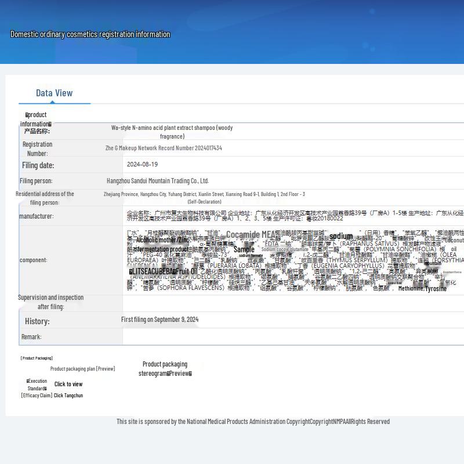Screen dimensions: 464x464
Task: Click the page header title about cosmetics registration
Action: coord(90,34)
